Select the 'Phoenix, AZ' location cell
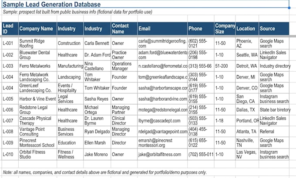 247,43
